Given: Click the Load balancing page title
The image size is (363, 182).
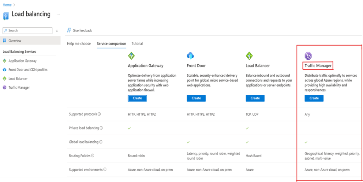Looking at the screenshot, I should 31,14.
